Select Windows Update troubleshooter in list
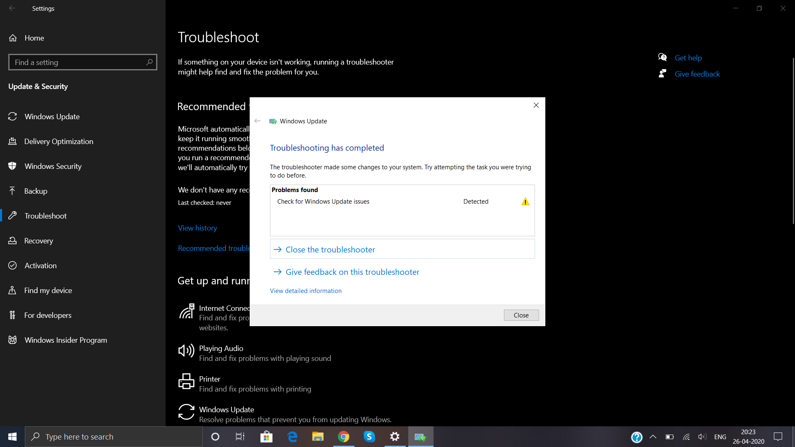The height and width of the screenshot is (447, 795). coord(286,414)
